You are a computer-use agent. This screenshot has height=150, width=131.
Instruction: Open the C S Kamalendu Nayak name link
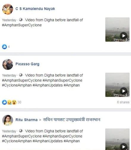click(35, 9)
